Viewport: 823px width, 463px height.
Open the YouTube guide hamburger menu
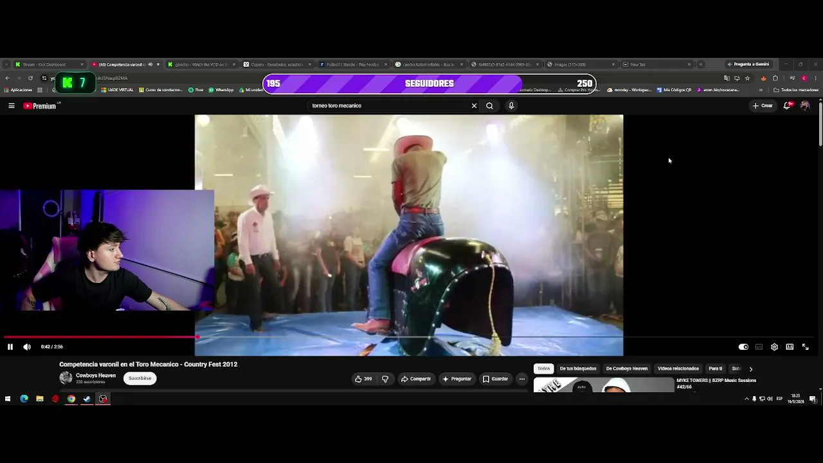(x=12, y=105)
